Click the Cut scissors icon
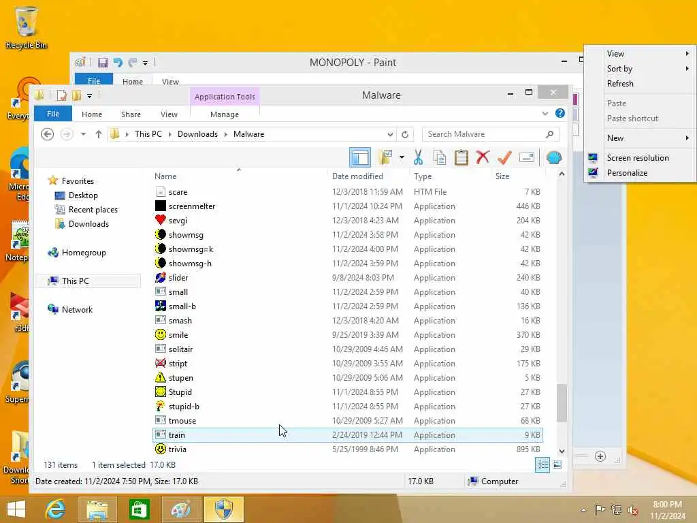 (x=418, y=157)
